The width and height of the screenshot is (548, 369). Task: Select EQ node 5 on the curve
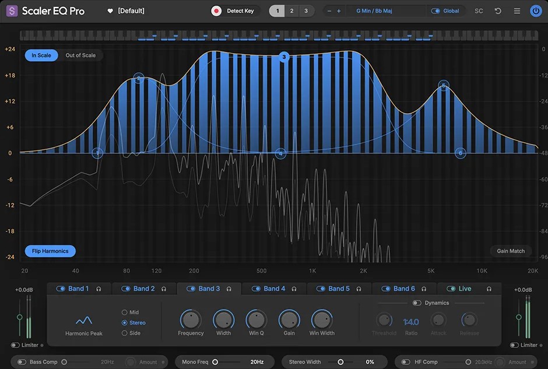click(x=444, y=85)
